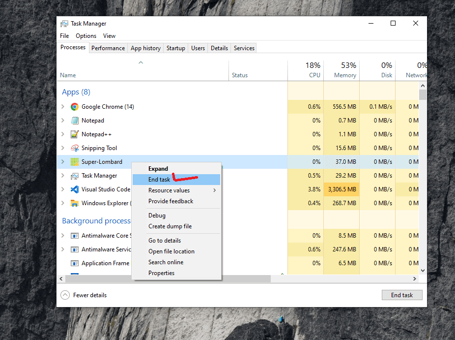Choose Search online option
This screenshot has height=340, width=455.
click(x=176, y=262)
